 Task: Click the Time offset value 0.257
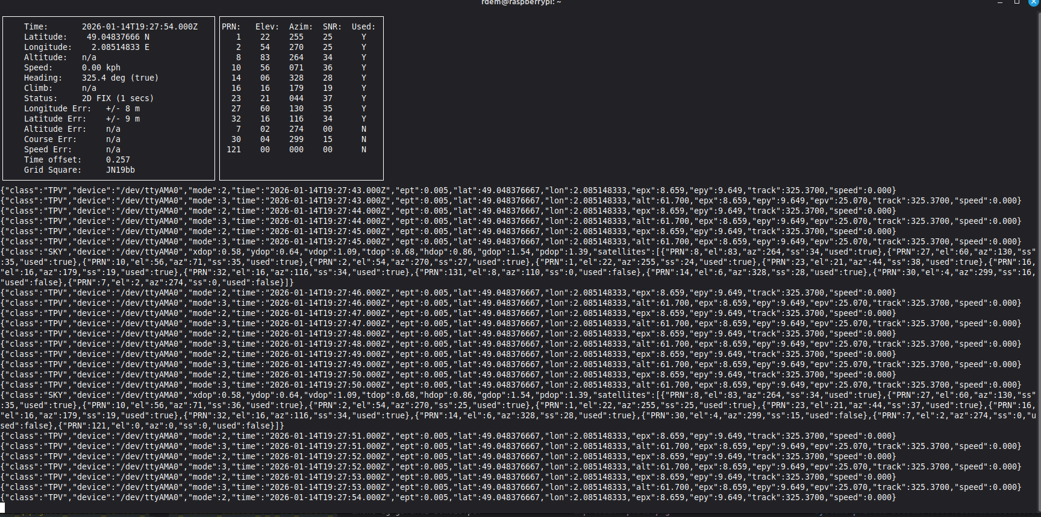coord(117,159)
